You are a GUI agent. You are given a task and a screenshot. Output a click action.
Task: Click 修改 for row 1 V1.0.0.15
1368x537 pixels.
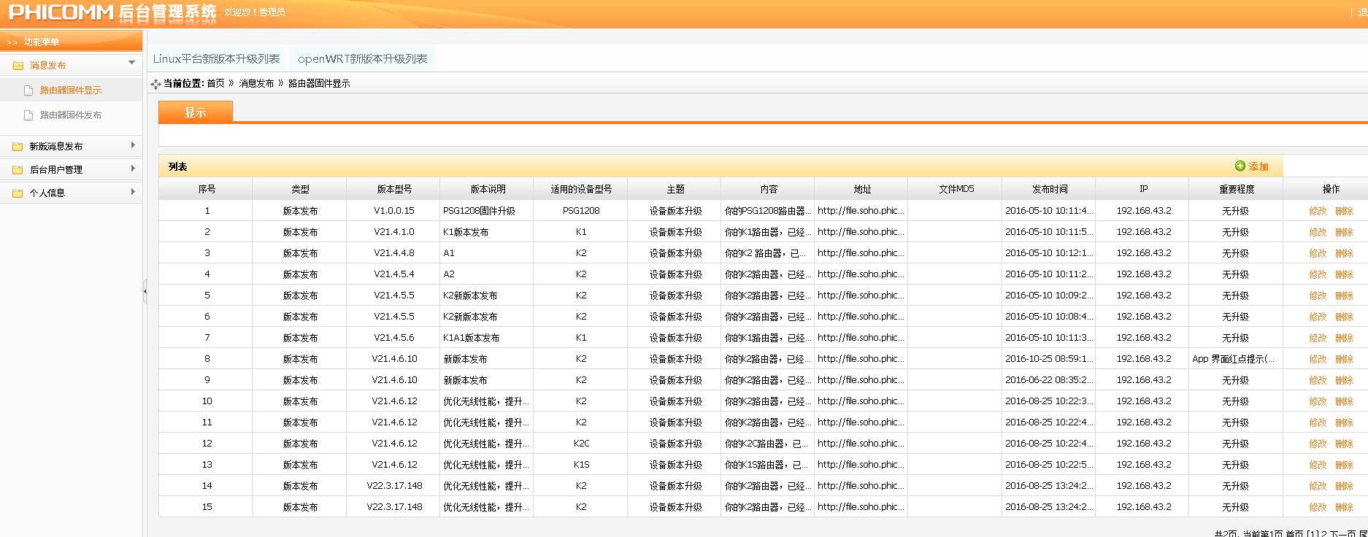[x=1318, y=211]
